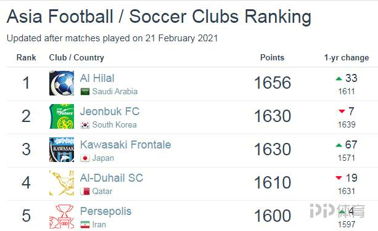Open the Persepolis club link

click(x=106, y=211)
